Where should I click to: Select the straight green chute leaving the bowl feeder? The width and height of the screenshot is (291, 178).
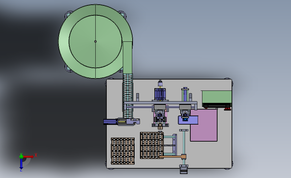[x=128, y=58]
